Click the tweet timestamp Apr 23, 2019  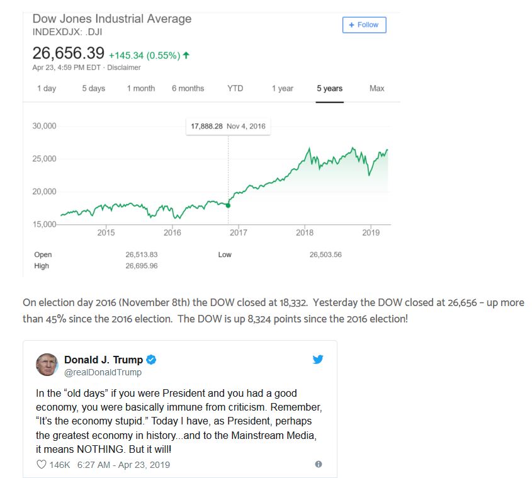click(123, 465)
